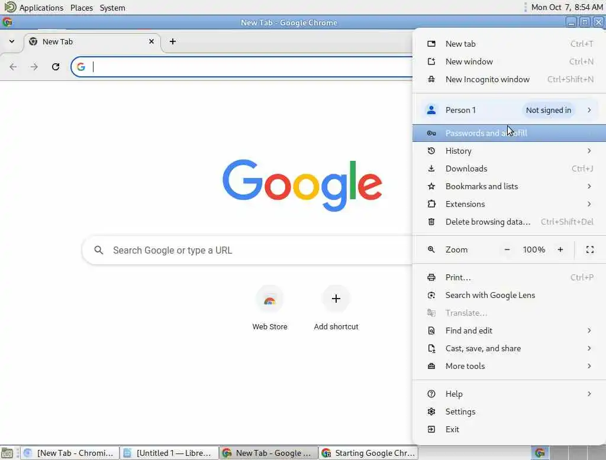606x460 pixels.
Task: Click the Google Lens icon
Action: pyautogui.click(x=431, y=295)
